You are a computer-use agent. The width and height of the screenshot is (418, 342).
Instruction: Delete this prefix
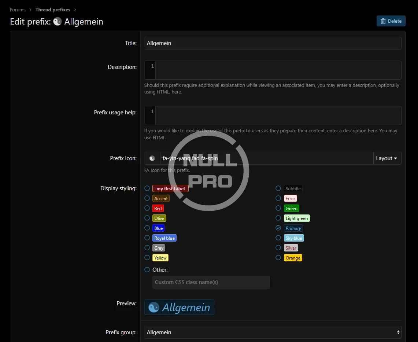click(x=391, y=21)
